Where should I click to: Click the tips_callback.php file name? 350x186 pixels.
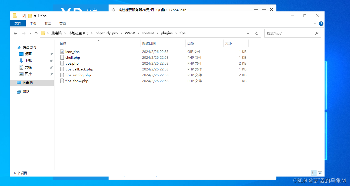coord(79,69)
